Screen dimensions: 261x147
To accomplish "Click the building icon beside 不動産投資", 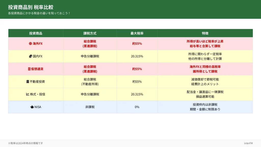I will (x=28, y=82).
